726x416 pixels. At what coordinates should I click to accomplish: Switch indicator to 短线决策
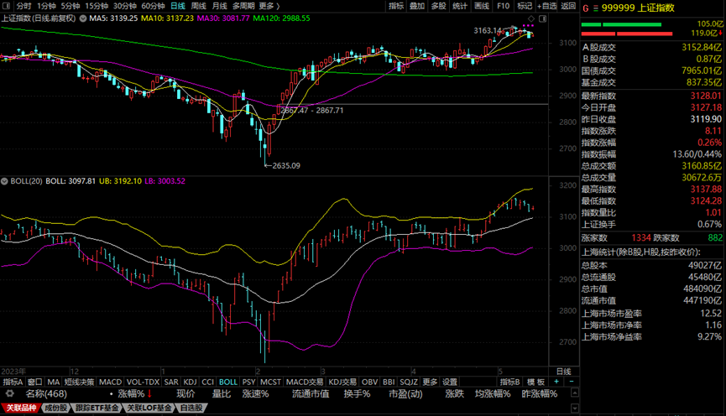point(79,382)
